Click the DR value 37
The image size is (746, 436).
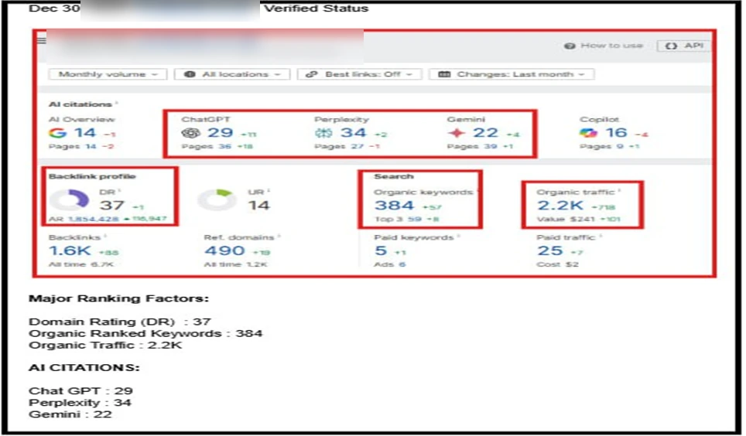tap(111, 206)
